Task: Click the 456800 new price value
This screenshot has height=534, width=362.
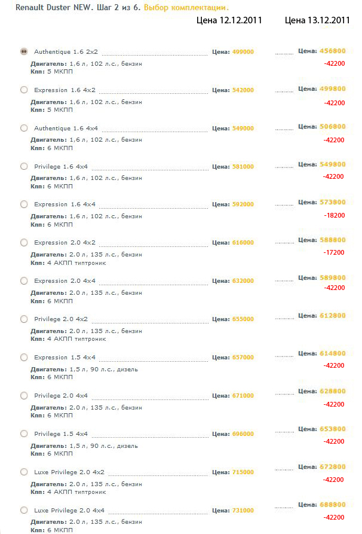Action: pyautogui.click(x=332, y=51)
